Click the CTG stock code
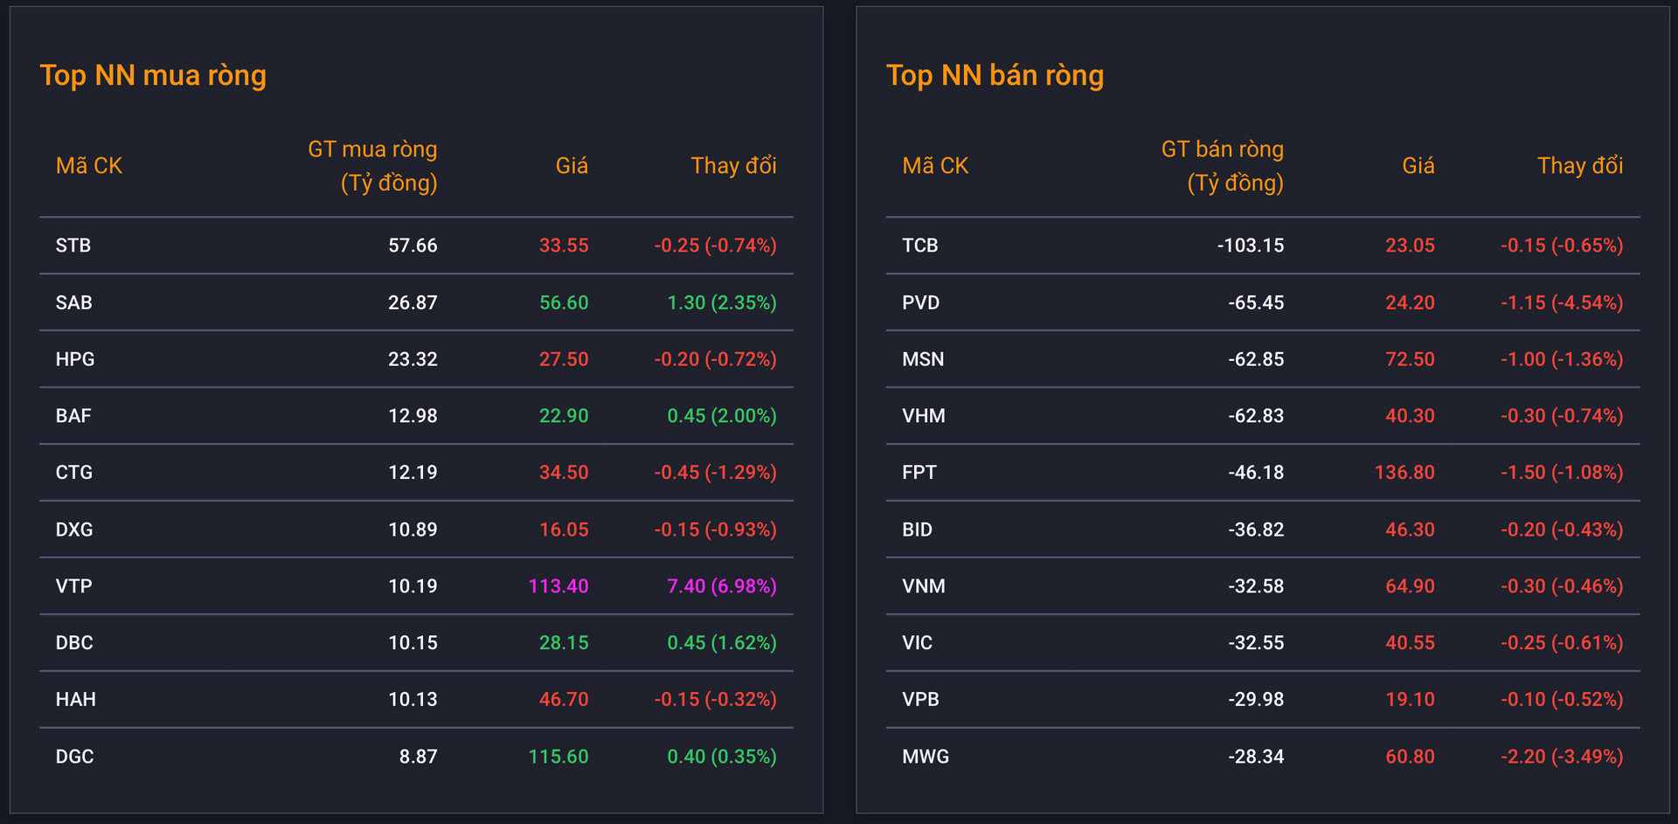The height and width of the screenshot is (824, 1678). coord(74,473)
